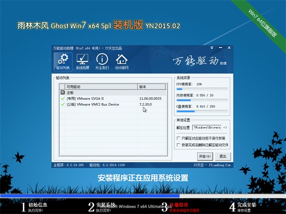
Task: Collapse the 主板 driver category
Action: tap(63, 92)
